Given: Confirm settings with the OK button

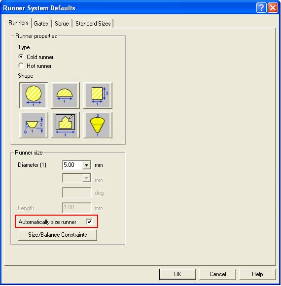Looking at the screenshot, I should 177,274.
